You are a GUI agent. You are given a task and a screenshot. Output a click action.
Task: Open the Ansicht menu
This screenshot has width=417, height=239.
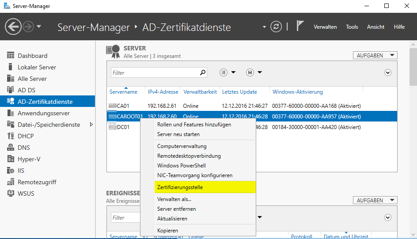(375, 27)
